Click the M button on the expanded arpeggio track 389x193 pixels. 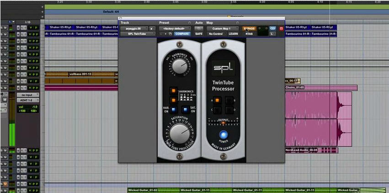pyautogui.click(x=5, y=100)
